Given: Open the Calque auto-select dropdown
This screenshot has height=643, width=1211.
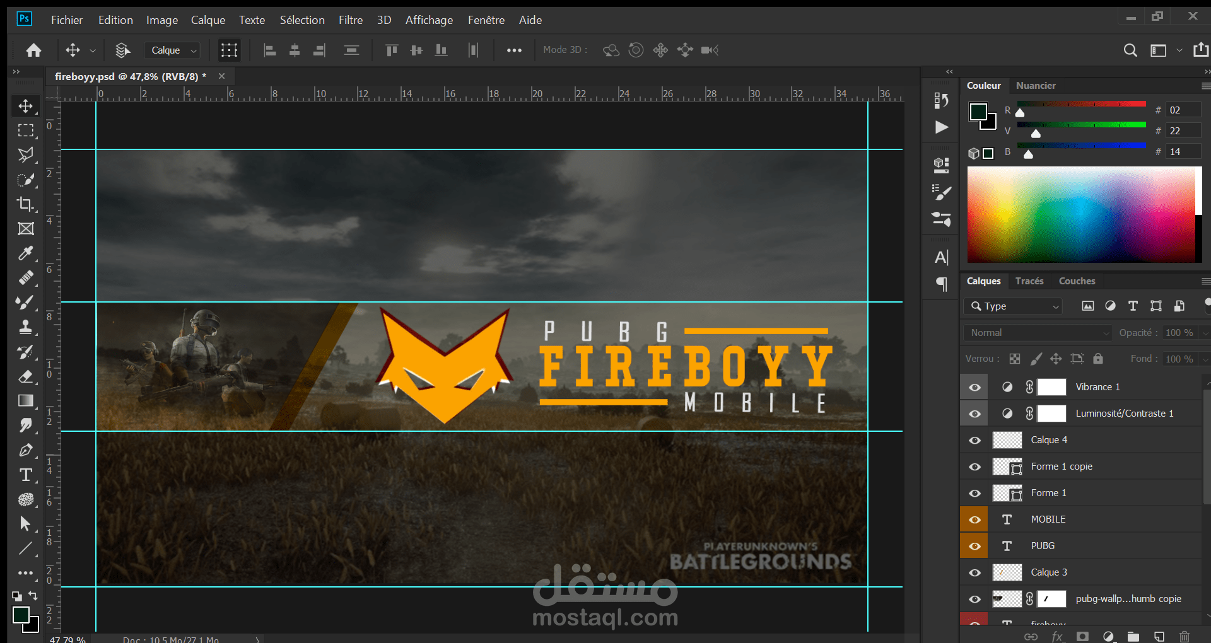Looking at the screenshot, I should (x=172, y=50).
